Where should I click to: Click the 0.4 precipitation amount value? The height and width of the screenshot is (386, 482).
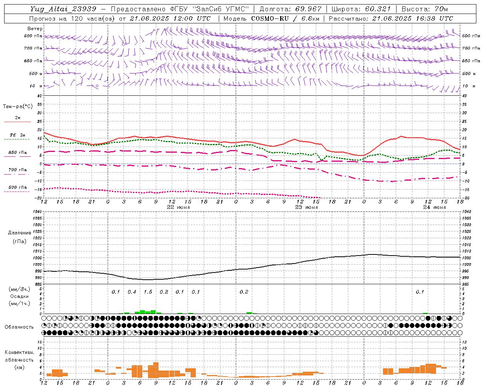132,292
